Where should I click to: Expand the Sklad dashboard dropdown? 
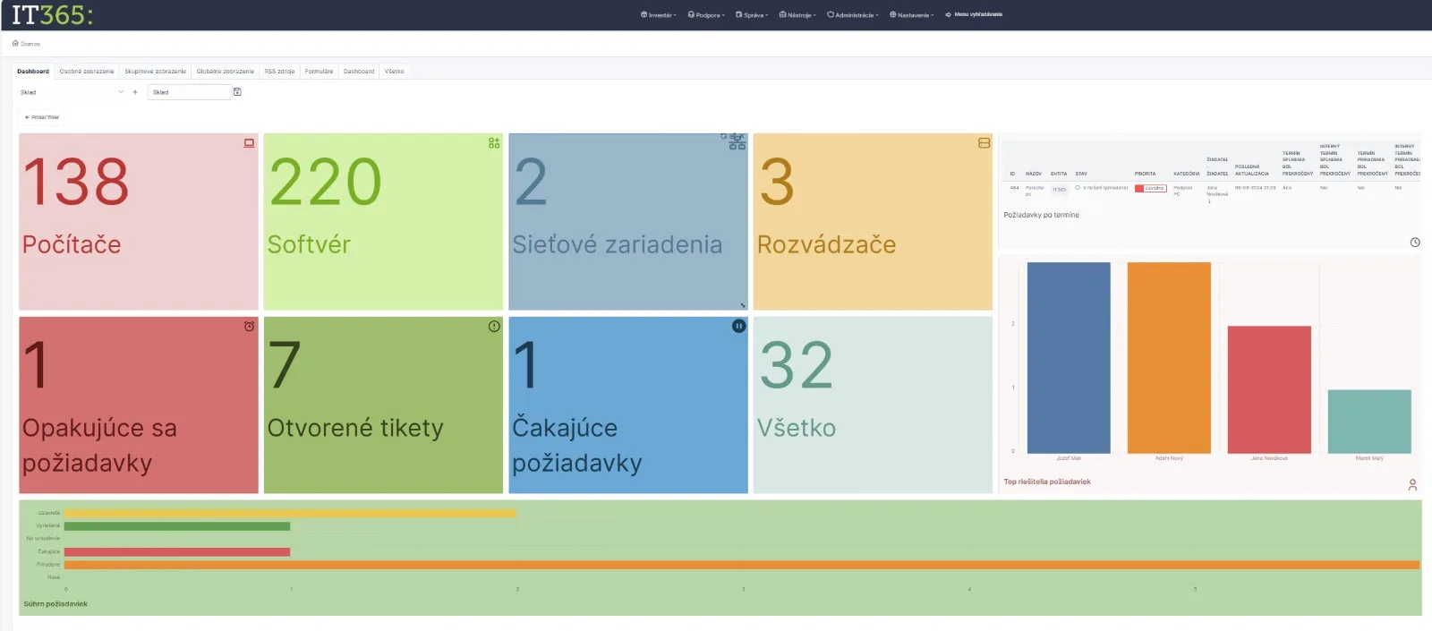(72, 92)
